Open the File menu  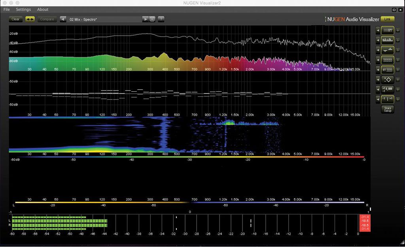[6, 9]
